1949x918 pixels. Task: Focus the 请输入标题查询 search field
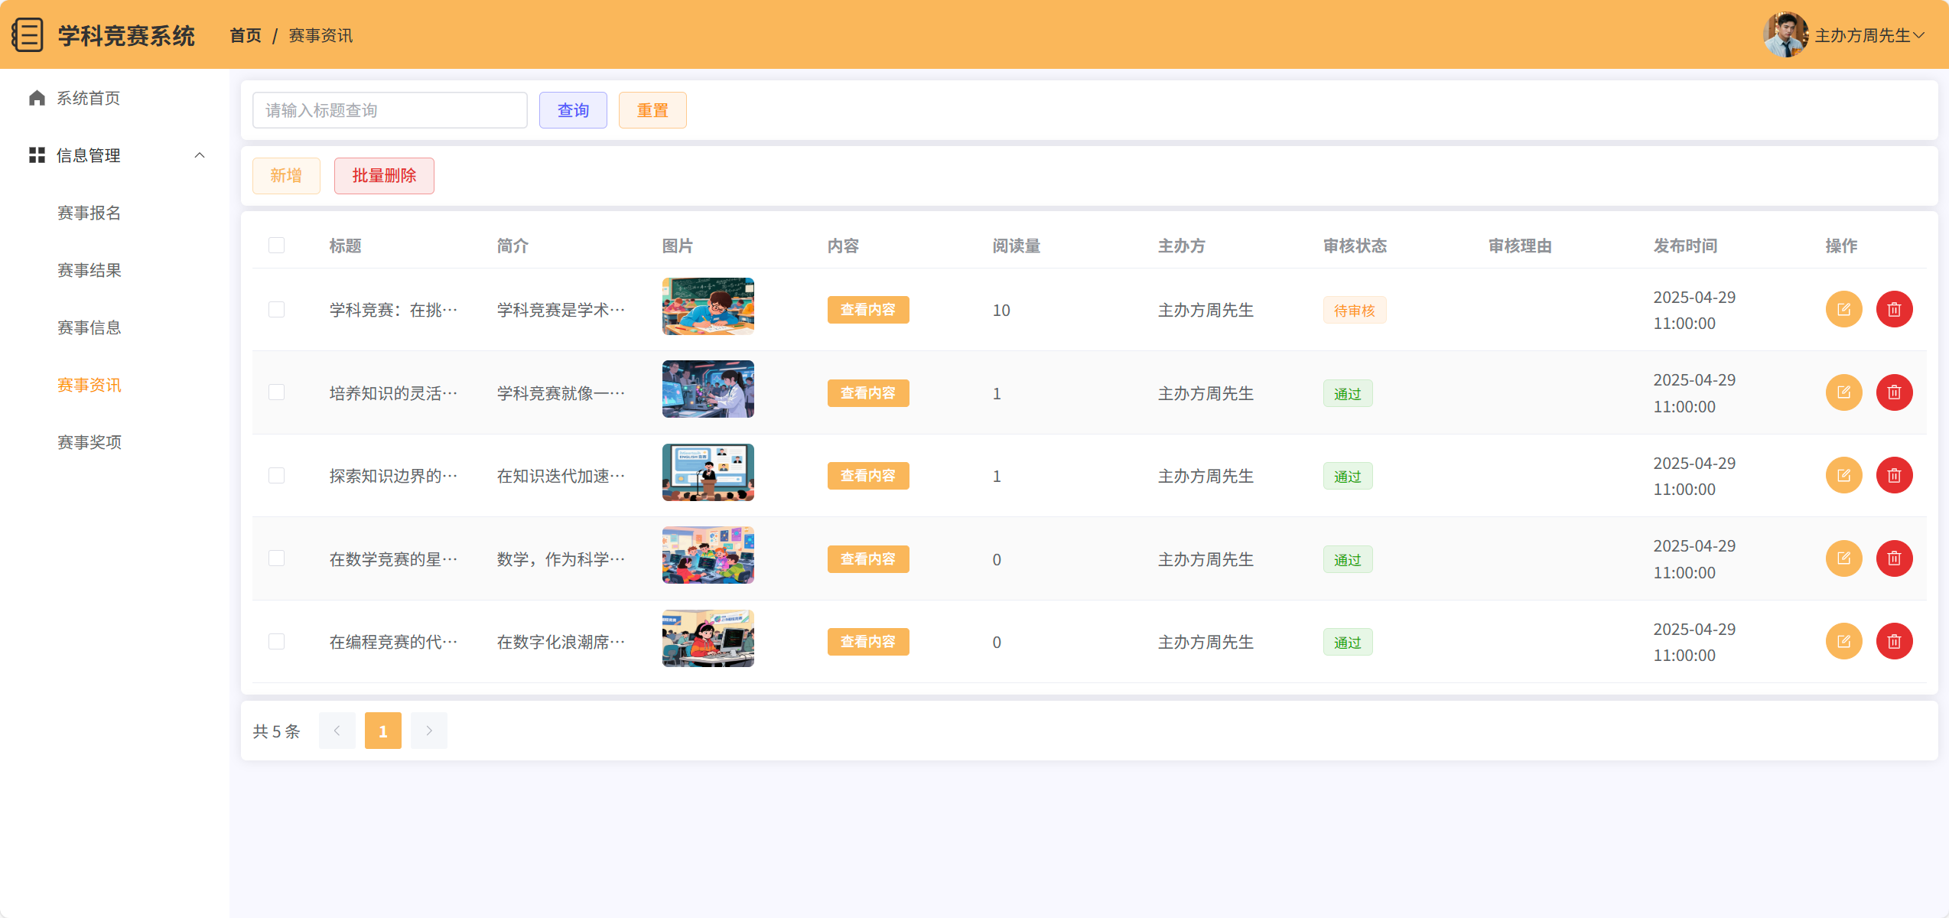pos(389,110)
